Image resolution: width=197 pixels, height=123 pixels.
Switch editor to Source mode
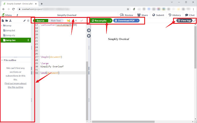coord(40,21)
